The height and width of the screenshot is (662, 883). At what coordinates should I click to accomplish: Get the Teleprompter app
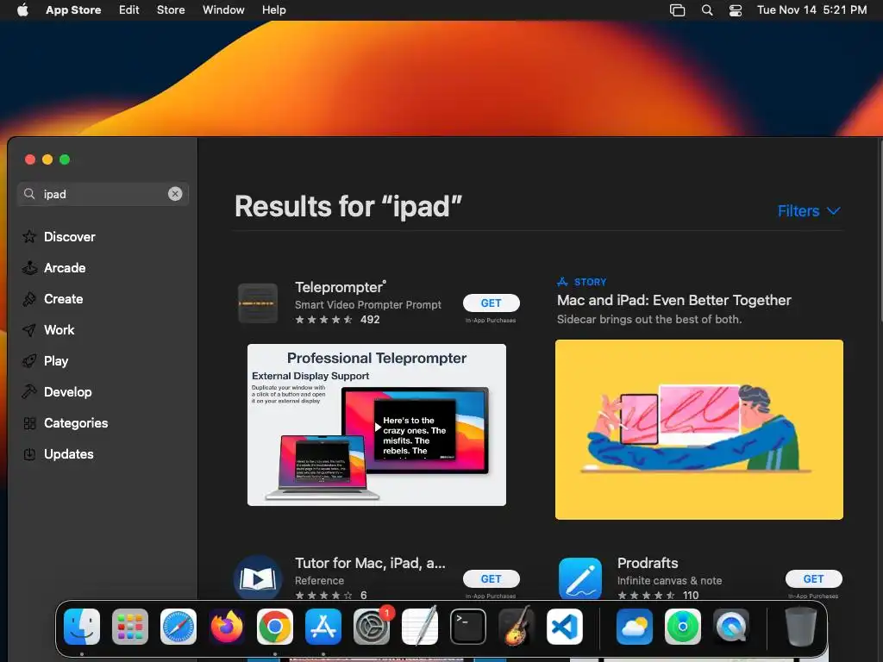click(491, 303)
